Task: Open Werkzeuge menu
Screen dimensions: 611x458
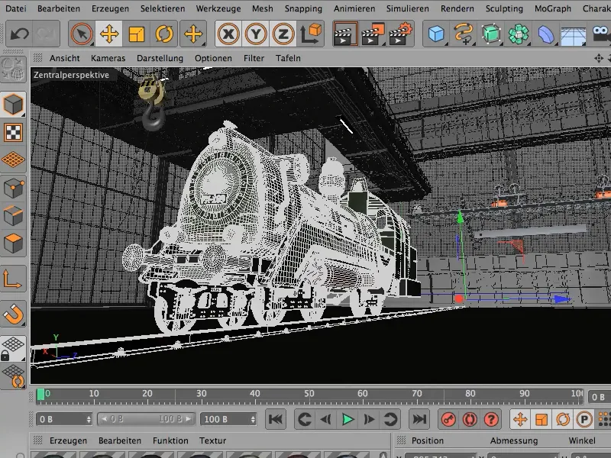Action: [218, 8]
